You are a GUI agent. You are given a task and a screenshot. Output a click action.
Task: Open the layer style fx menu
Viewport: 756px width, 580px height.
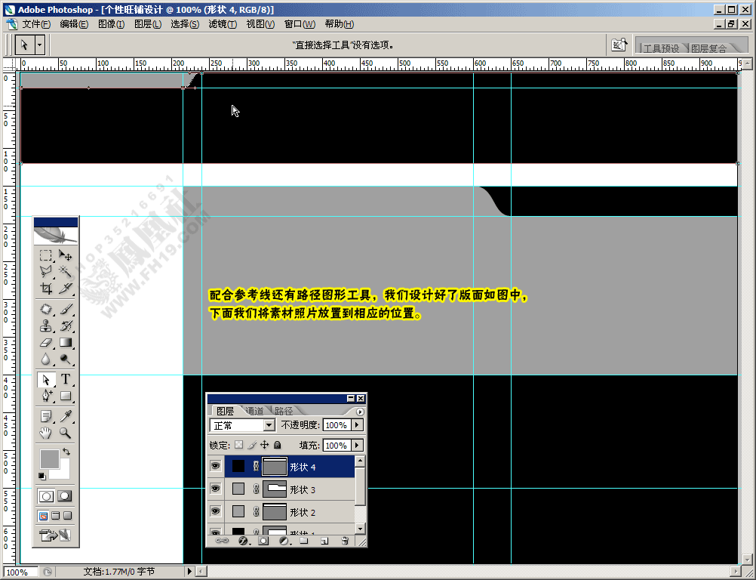tap(243, 541)
